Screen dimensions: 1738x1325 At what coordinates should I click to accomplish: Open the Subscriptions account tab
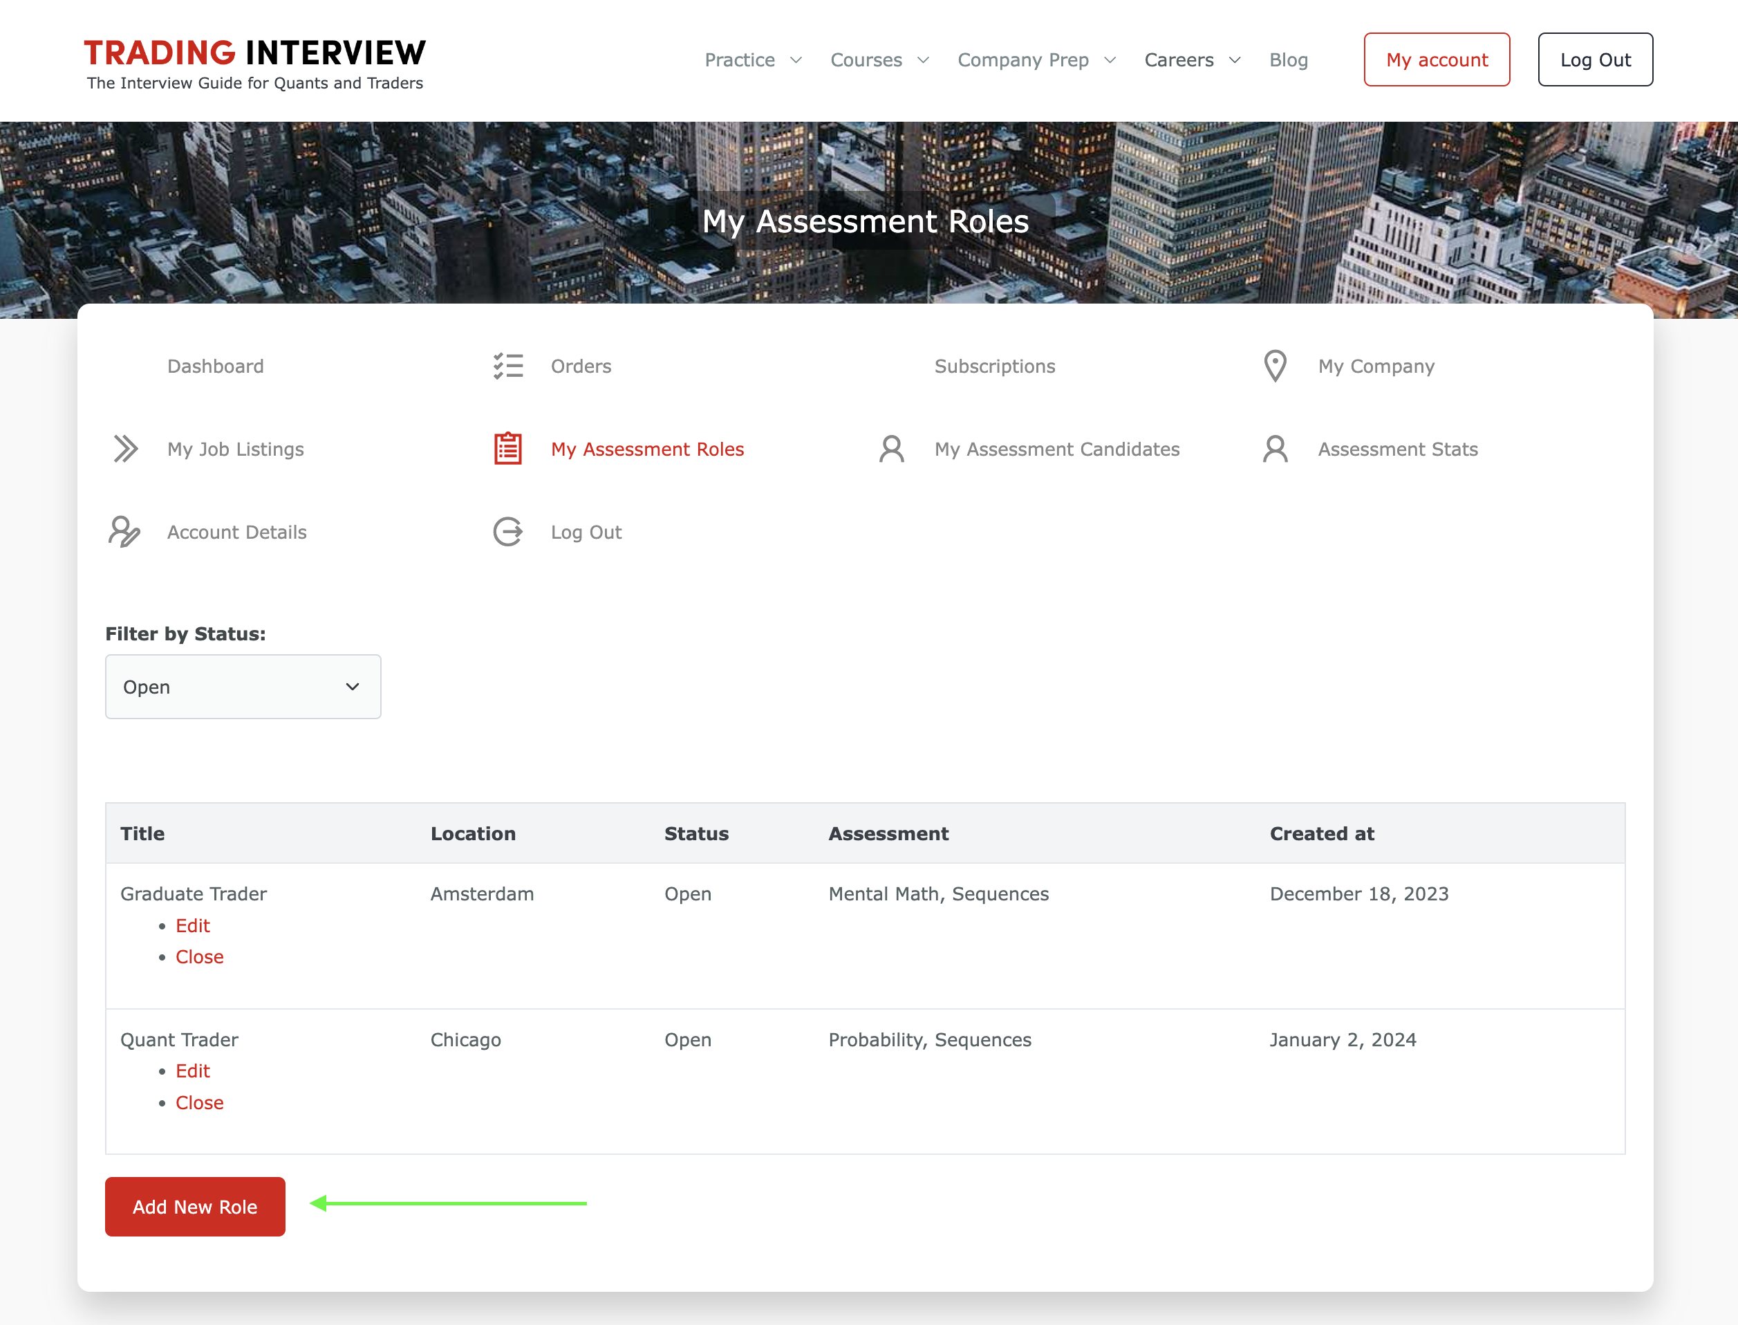point(993,366)
